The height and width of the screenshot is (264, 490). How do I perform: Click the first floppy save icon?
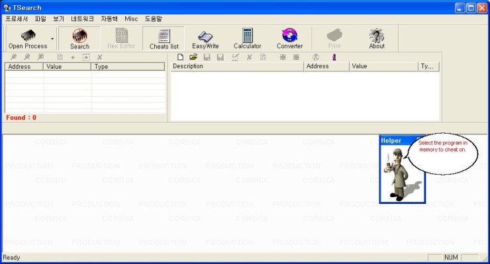(x=207, y=57)
